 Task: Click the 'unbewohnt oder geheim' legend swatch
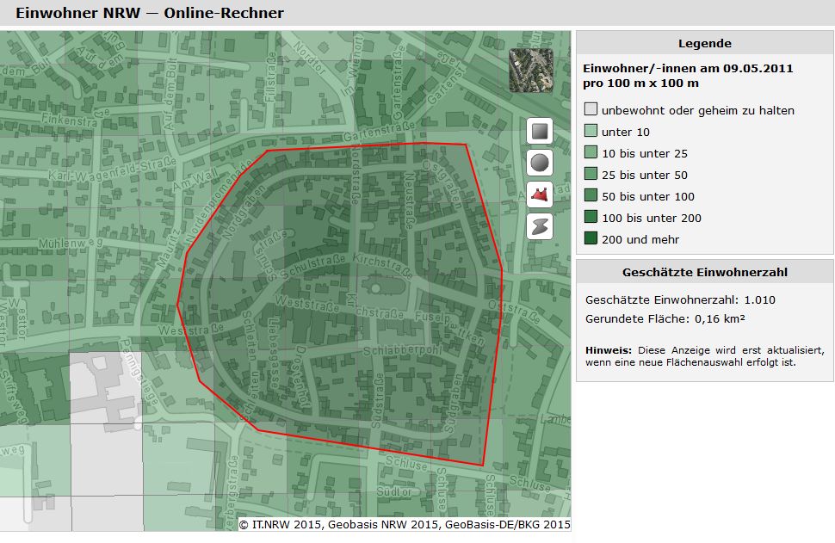click(591, 110)
